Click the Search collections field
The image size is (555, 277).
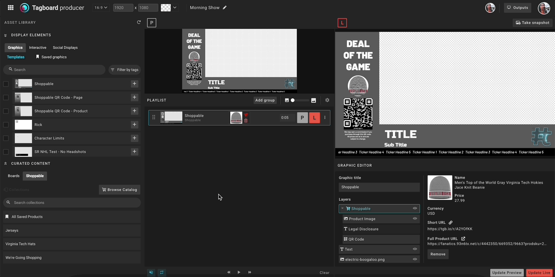[x=72, y=203]
